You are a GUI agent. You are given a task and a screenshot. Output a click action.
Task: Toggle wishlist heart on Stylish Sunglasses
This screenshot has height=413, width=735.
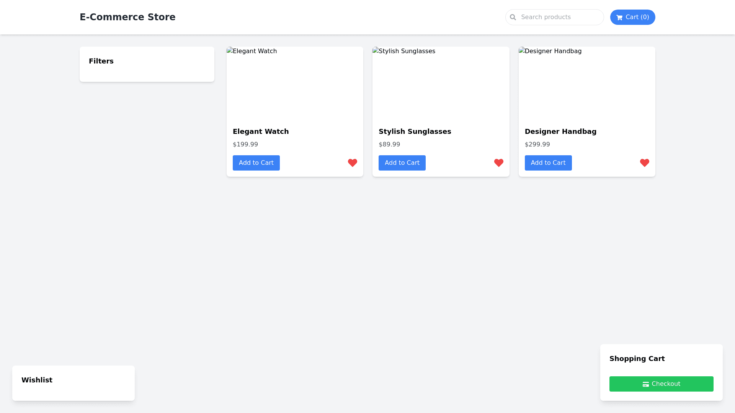pyautogui.click(x=498, y=163)
